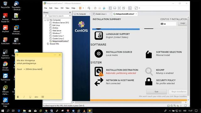Open Recycle Bin desktop icon

click(5, 5)
